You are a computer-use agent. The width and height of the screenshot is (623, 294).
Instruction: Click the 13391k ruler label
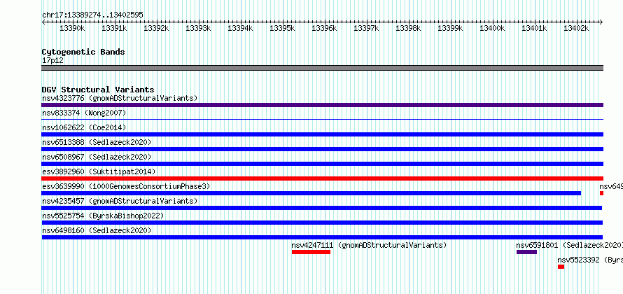(114, 28)
